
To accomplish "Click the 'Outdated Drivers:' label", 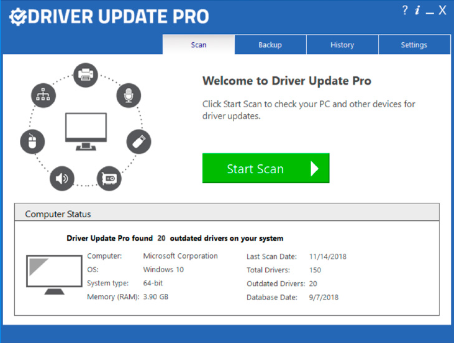I will click(276, 283).
